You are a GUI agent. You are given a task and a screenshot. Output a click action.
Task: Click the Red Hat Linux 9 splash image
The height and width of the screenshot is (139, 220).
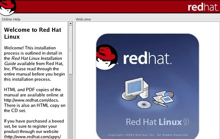[147, 86]
